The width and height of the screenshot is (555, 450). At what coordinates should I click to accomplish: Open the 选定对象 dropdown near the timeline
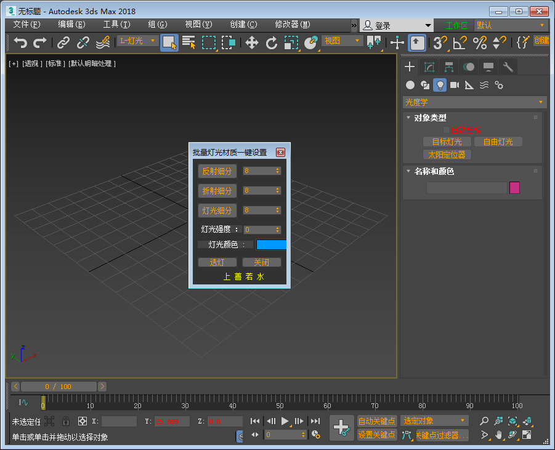pyautogui.click(x=434, y=421)
